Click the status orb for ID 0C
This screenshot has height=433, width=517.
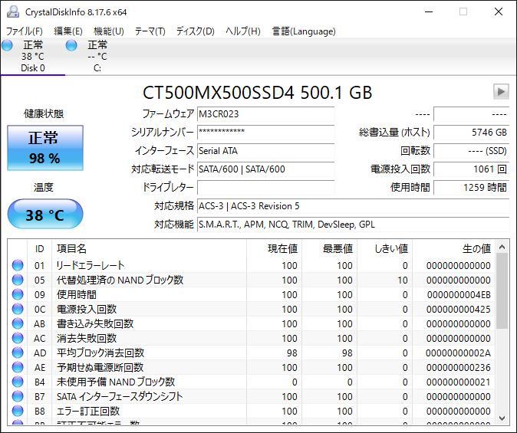pyautogui.click(x=18, y=309)
